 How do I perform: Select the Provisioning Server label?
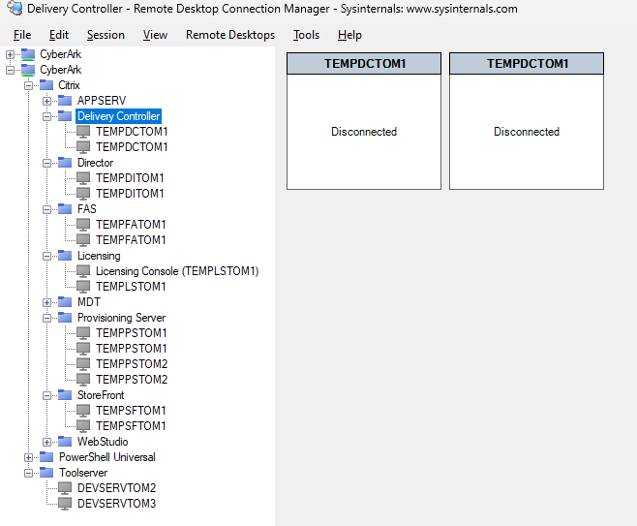pos(121,318)
